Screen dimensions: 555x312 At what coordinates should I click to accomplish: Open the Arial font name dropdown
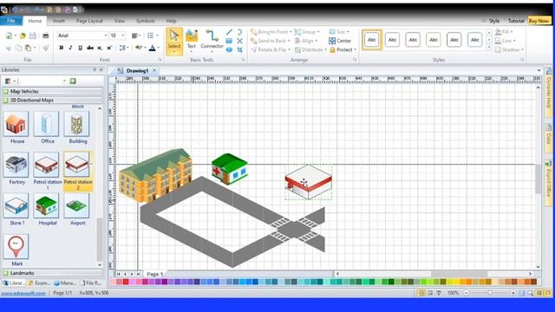(x=106, y=36)
